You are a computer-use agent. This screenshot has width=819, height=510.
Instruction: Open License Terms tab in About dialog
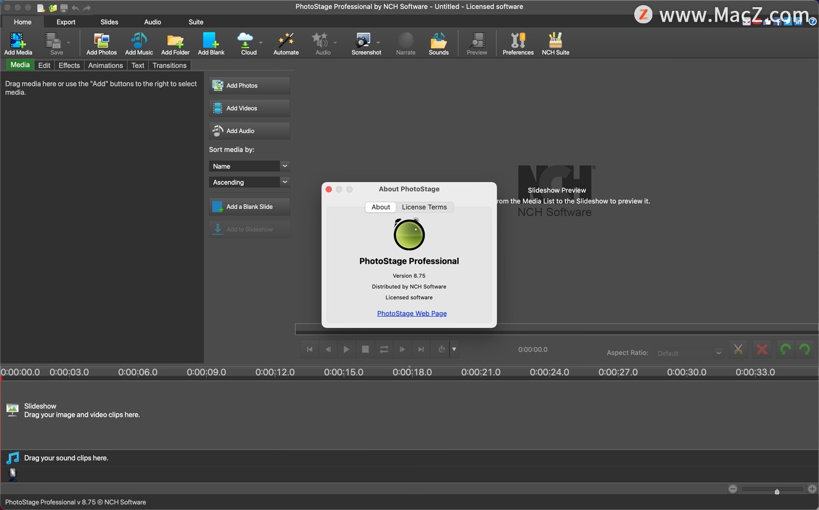[x=425, y=207]
